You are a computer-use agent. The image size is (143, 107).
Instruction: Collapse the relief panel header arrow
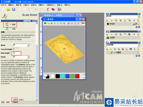pos(139,43)
